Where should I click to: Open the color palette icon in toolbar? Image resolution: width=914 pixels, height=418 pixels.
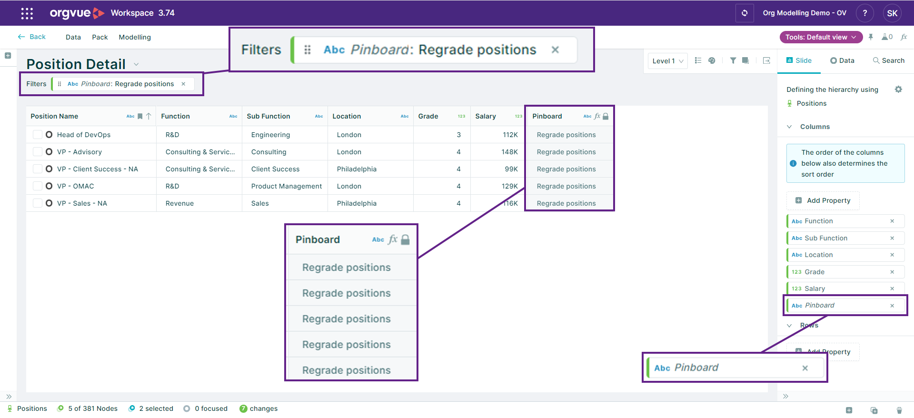(x=712, y=60)
